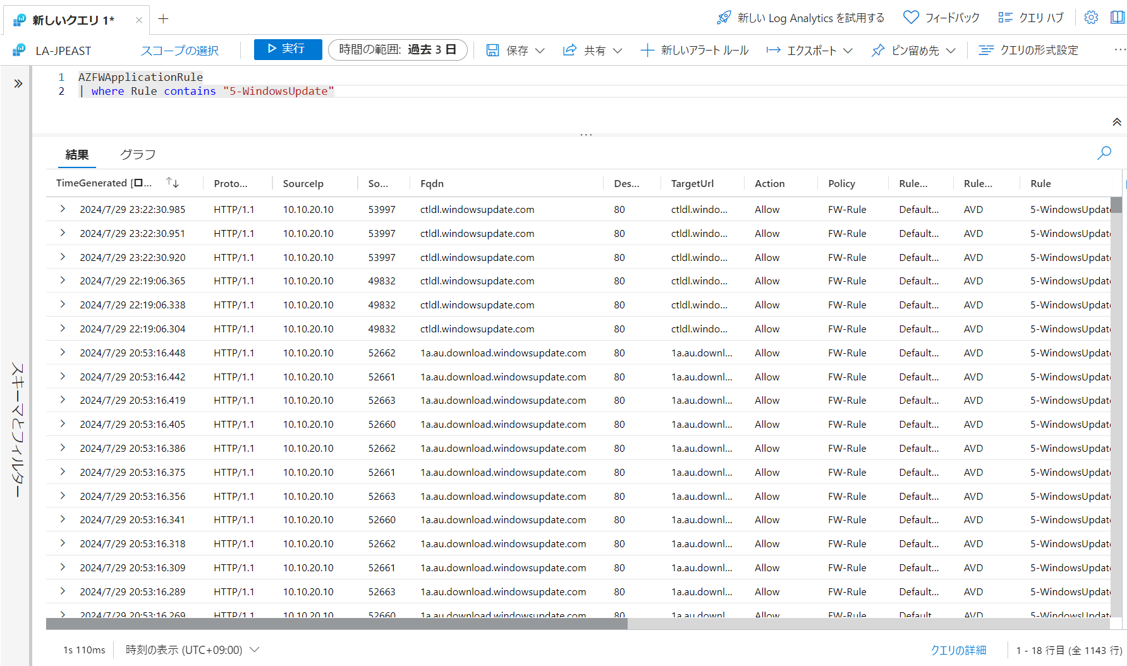1127x666 pixels.
Task: Switch to the グラフ tab
Action: [138, 155]
